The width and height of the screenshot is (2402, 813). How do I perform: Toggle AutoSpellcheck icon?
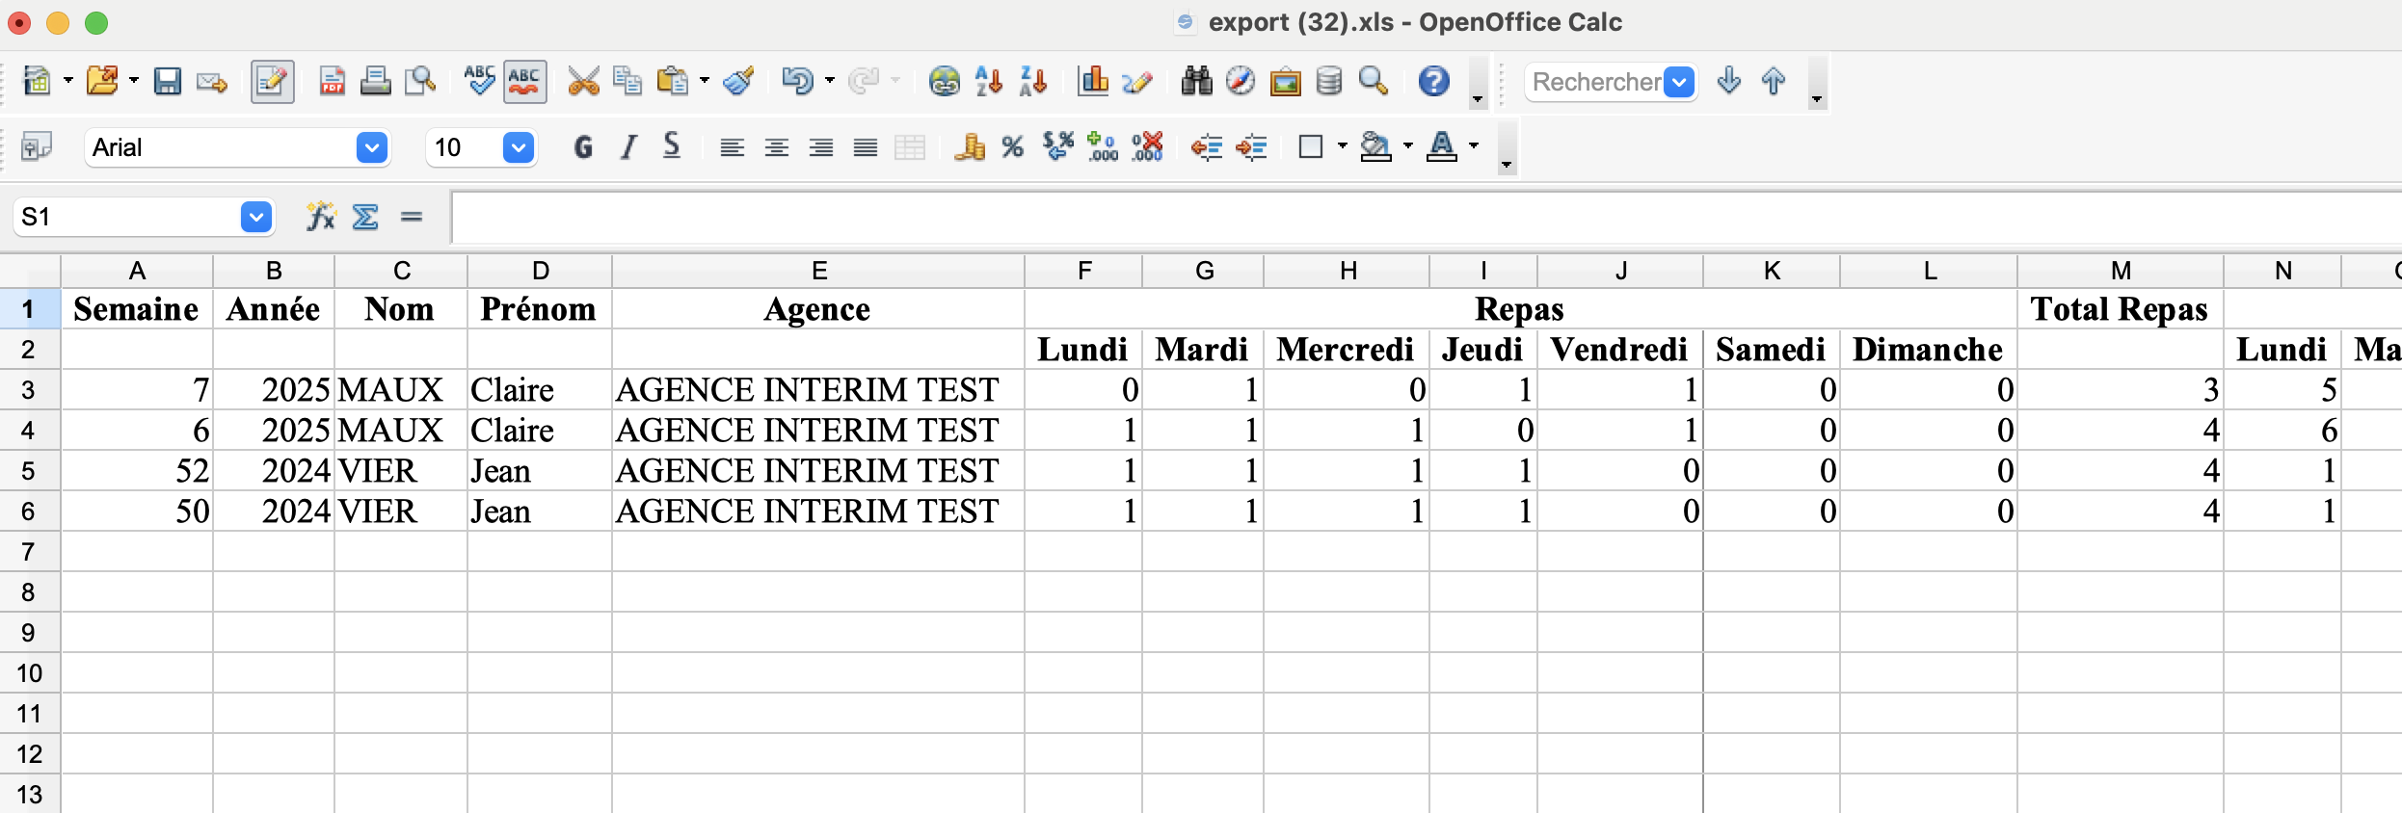[524, 81]
